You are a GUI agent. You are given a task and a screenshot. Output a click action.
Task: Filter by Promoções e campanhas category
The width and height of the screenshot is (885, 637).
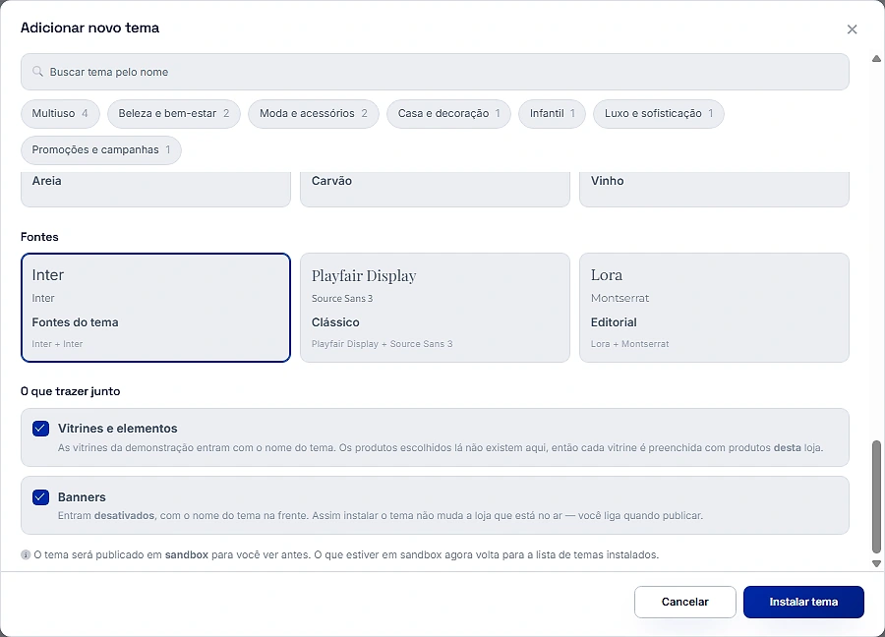click(101, 150)
